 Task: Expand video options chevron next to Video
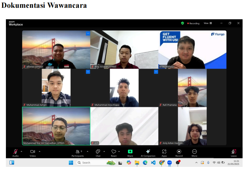(39, 151)
